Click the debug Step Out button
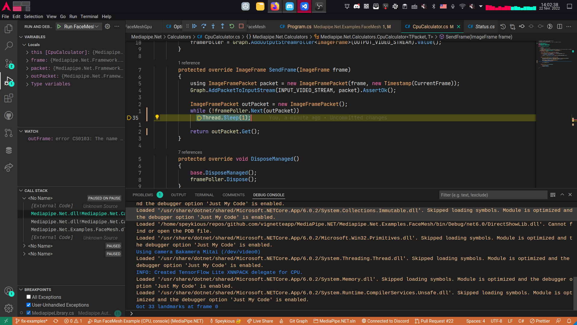577x325 pixels. click(222, 26)
